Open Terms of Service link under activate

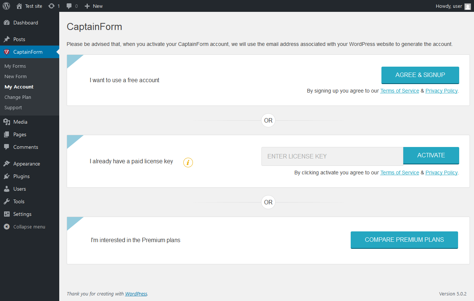pyautogui.click(x=400, y=173)
